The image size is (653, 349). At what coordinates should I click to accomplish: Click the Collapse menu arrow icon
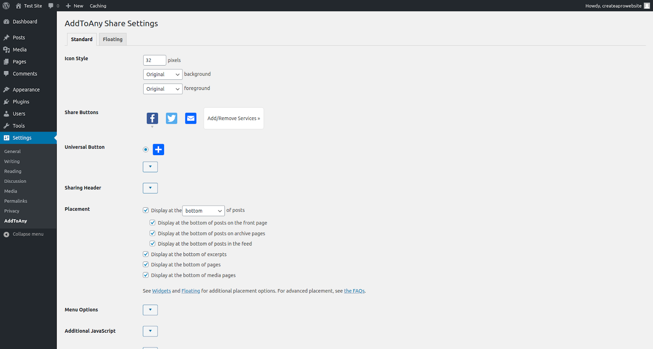click(7, 234)
